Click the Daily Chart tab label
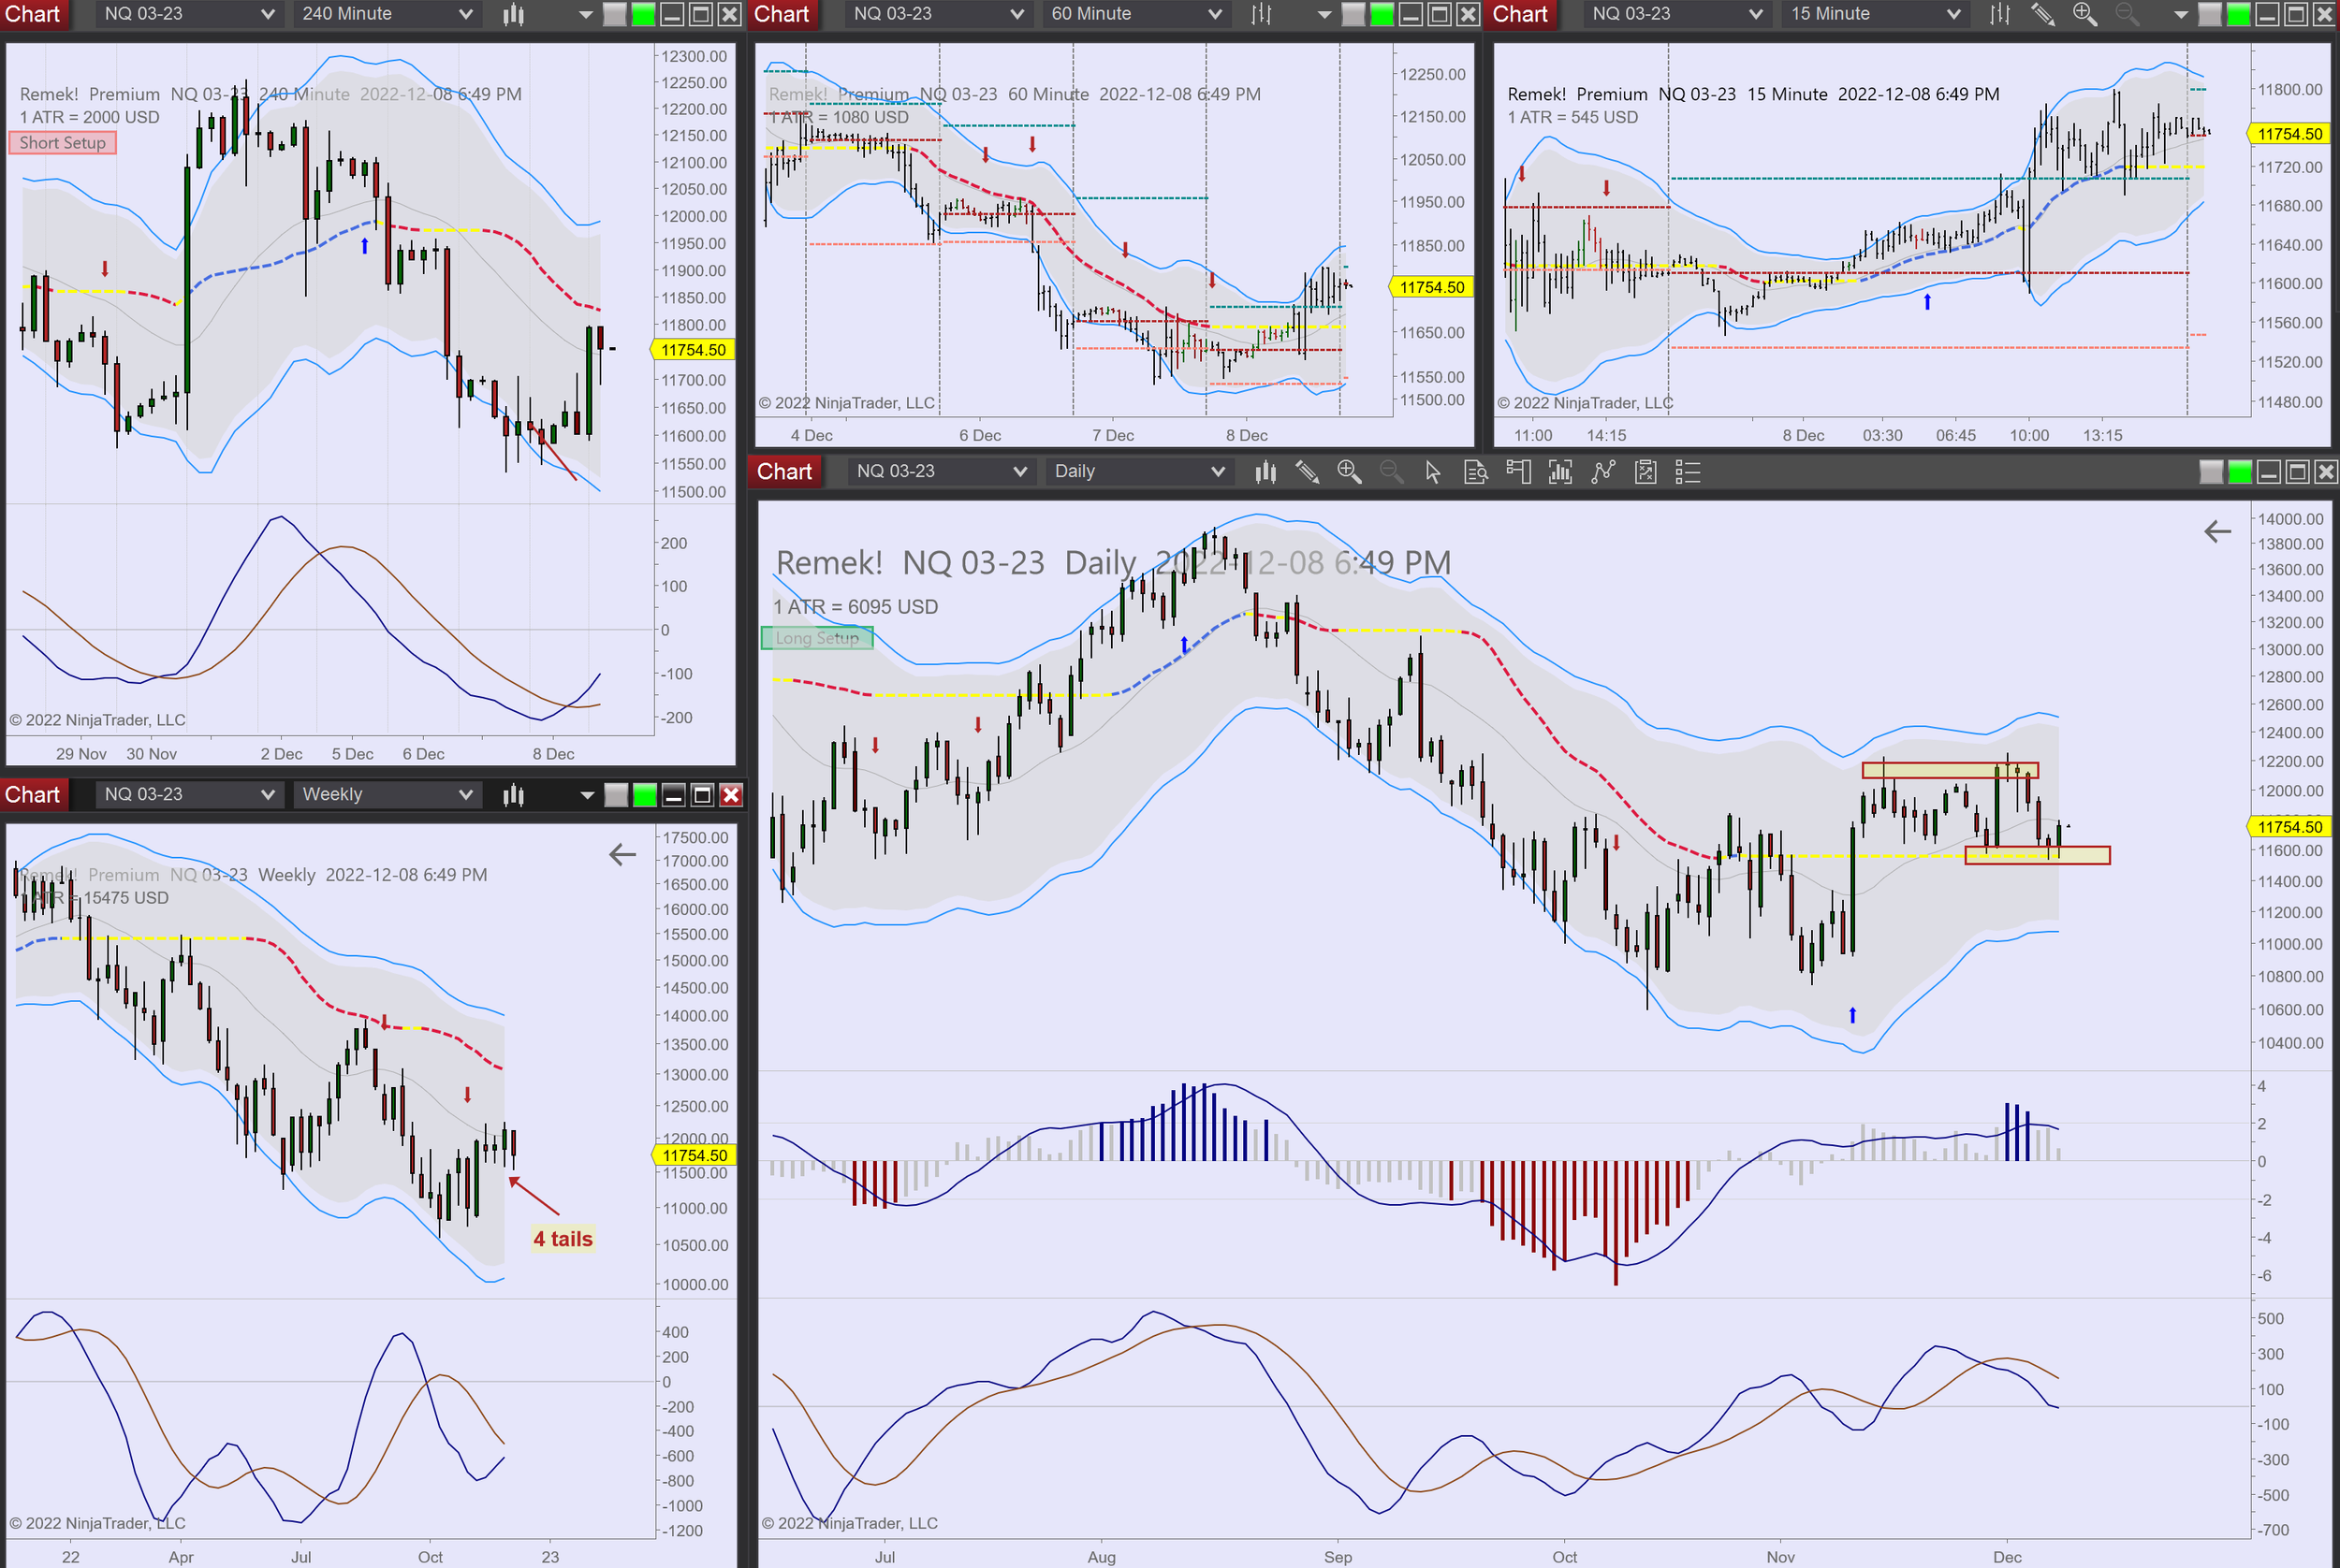 (784, 471)
